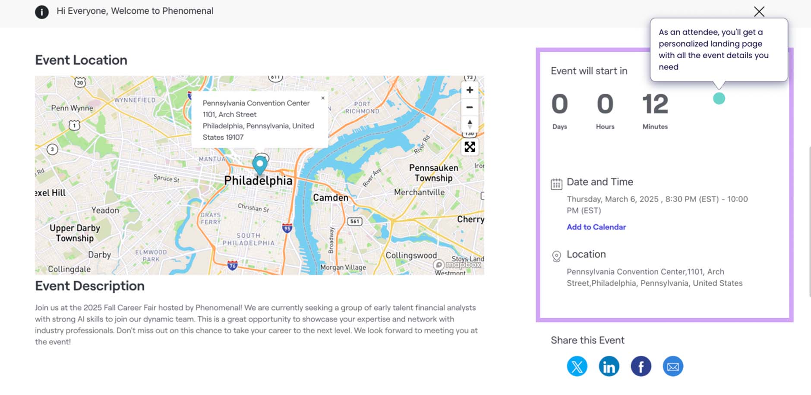Click the 12 Minutes countdown value
The image size is (811, 395).
tap(655, 104)
